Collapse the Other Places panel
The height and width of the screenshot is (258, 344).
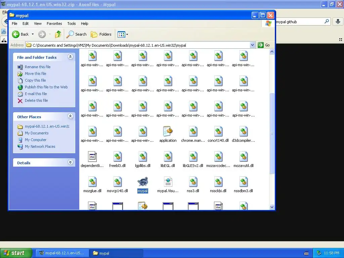70,116
